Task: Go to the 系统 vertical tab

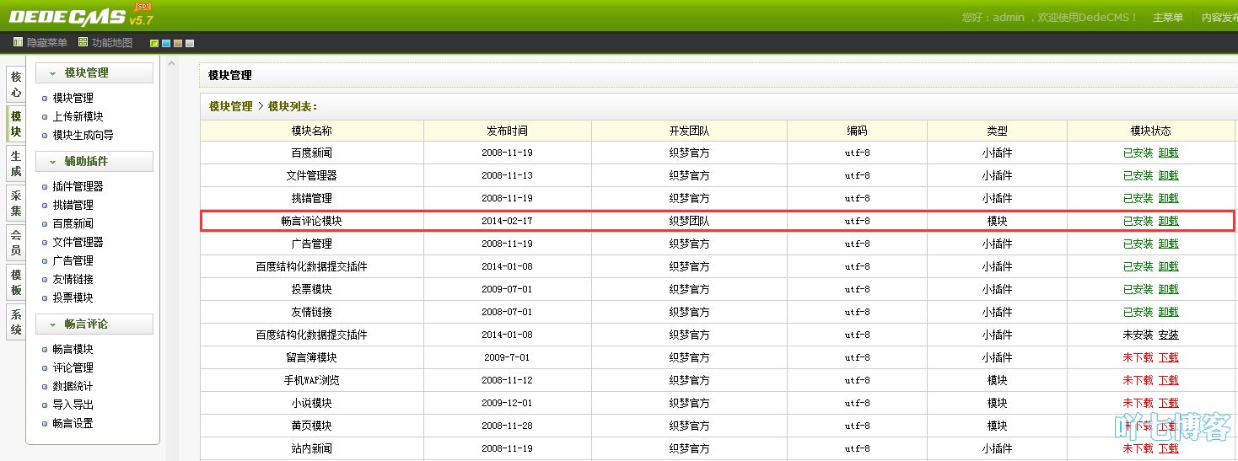Action: 16,322
